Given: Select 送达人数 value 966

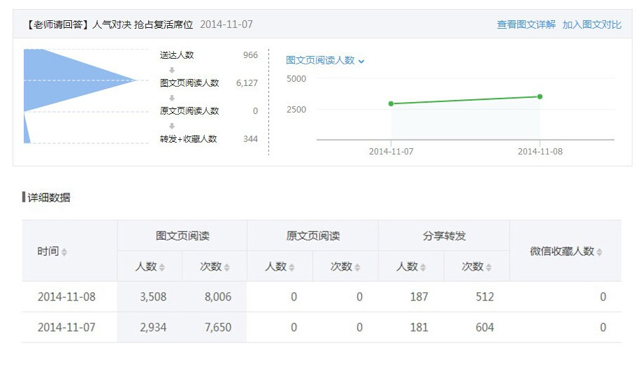Looking at the screenshot, I should (250, 55).
